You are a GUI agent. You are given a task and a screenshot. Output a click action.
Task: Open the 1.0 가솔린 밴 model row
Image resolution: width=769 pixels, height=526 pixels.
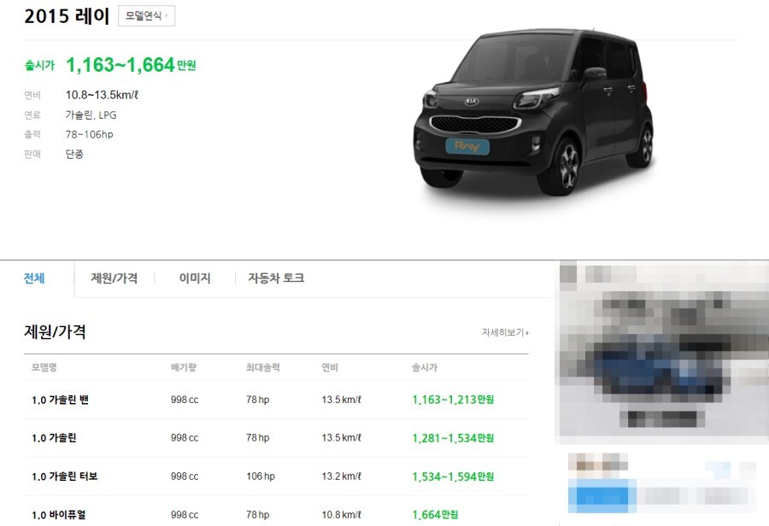point(276,400)
